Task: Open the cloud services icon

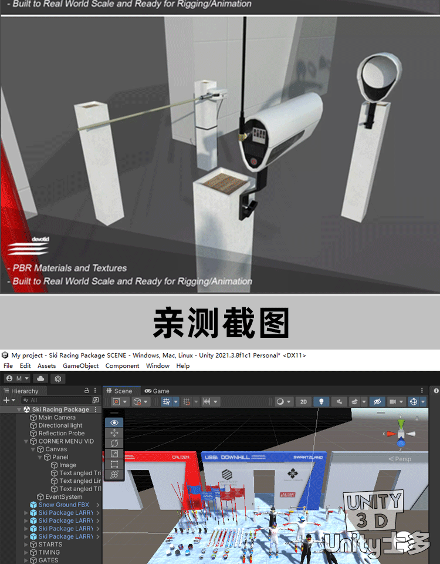Action: pos(40,378)
